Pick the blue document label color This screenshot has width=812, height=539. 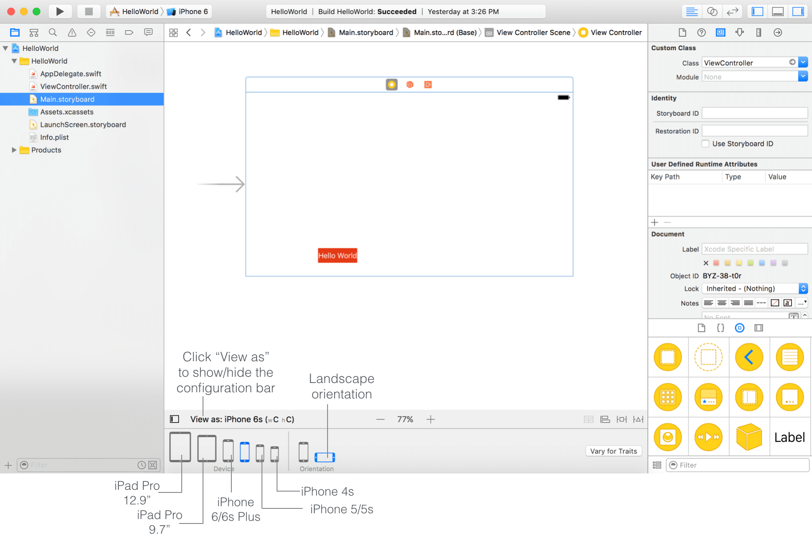click(x=762, y=263)
